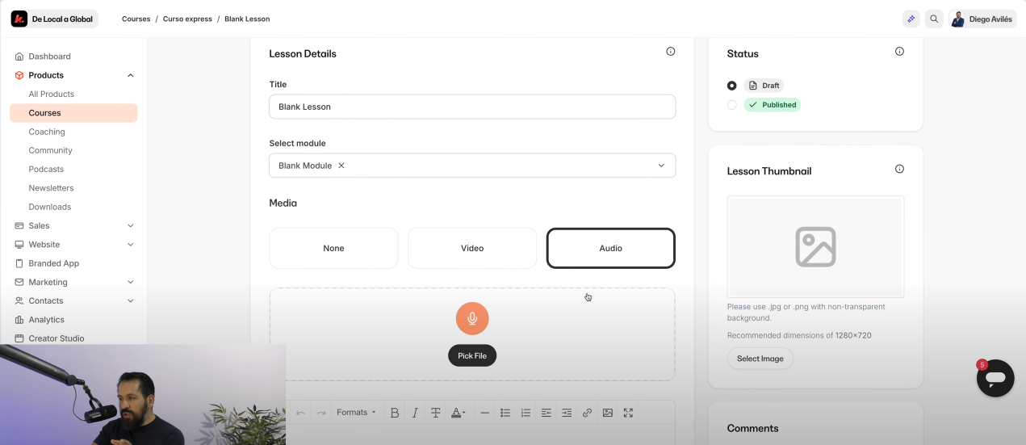
Task: Toggle strikethrough formatting in the editor
Action: coord(435,413)
